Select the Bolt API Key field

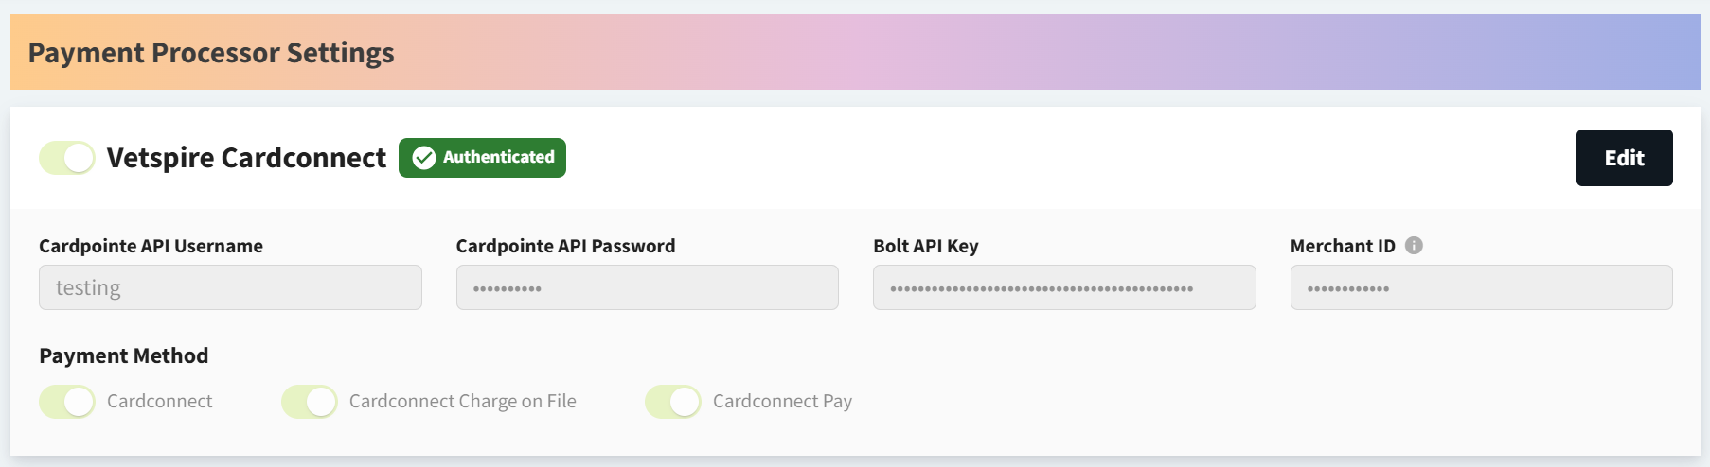(x=1064, y=287)
